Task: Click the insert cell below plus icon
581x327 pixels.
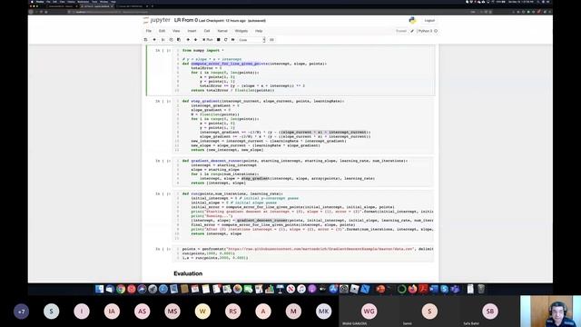Action: click(x=154, y=40)
